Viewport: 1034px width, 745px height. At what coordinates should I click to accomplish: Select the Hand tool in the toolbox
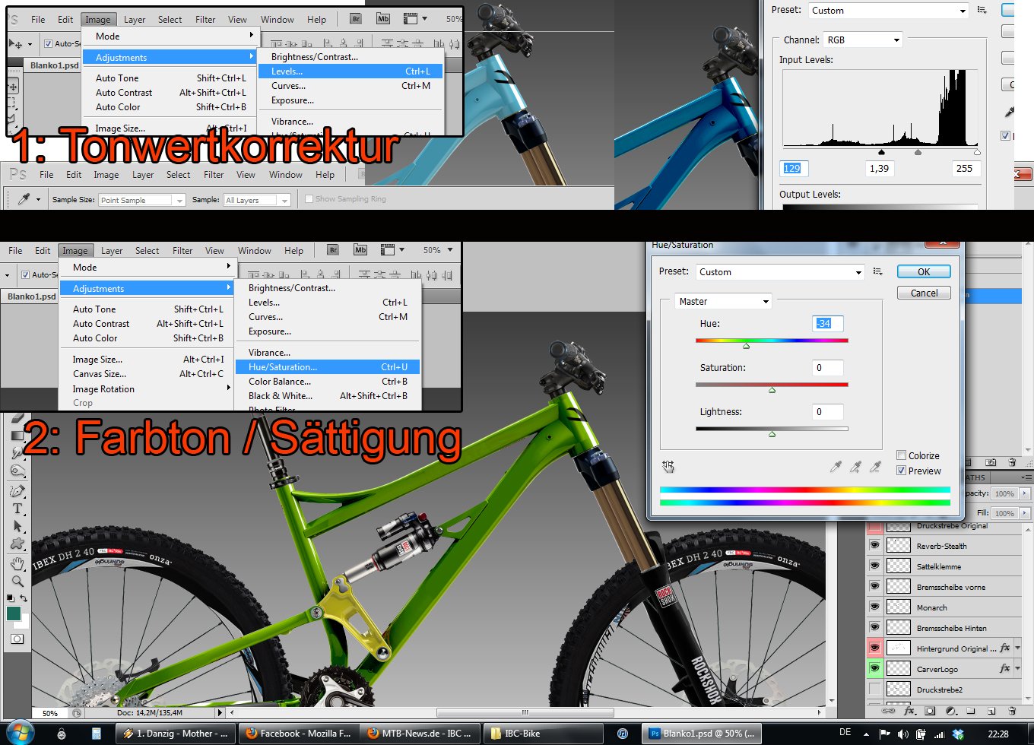17,564
